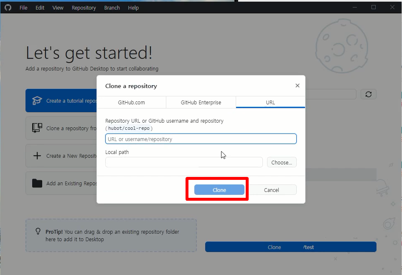Maximize the GitHub Desktop window
This screenshot has height=275, width=402.
(374, 7)
